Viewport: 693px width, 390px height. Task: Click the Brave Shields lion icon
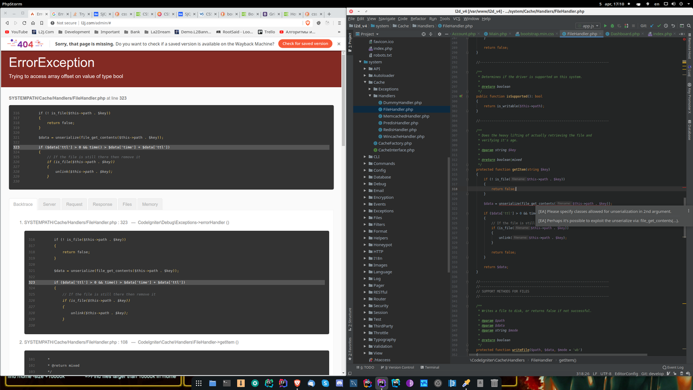coord(308,23)
